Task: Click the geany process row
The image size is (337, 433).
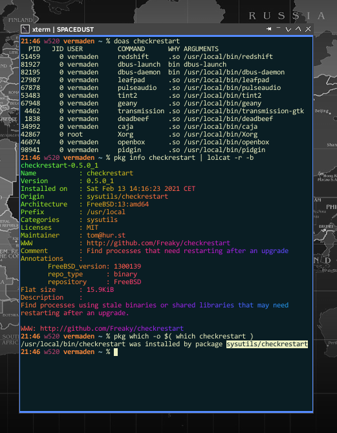Action: click(x=141, y=104)
